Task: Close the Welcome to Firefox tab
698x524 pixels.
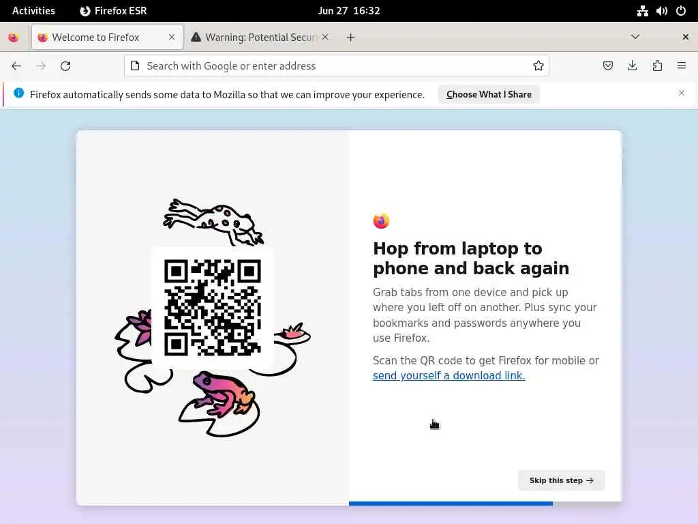Action: click(x=172, y=37)
